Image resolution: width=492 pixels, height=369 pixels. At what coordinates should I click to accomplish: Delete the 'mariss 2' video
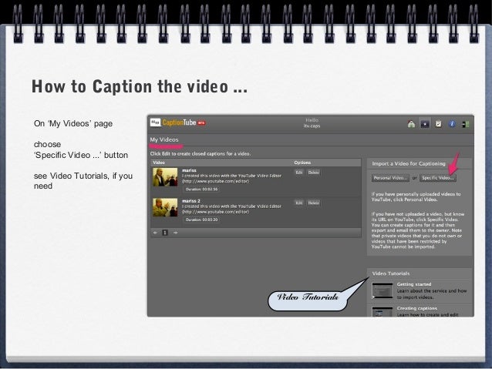click(x=313, y=203)
